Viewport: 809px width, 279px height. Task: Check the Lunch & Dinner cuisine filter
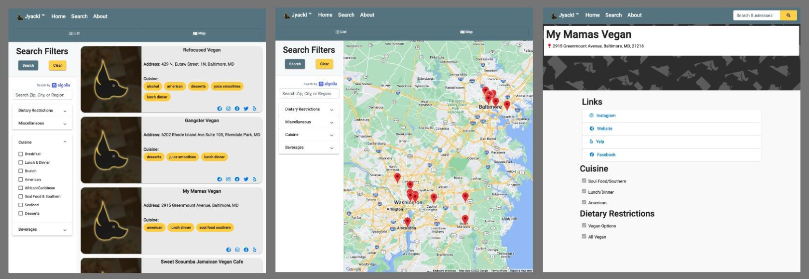[20, 162]
